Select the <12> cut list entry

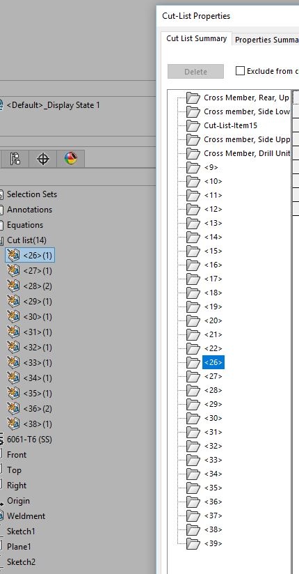(x=213, y=209)
